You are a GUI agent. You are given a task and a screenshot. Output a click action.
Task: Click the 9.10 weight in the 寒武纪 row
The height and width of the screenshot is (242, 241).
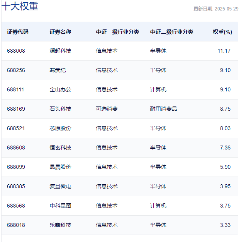225,70
